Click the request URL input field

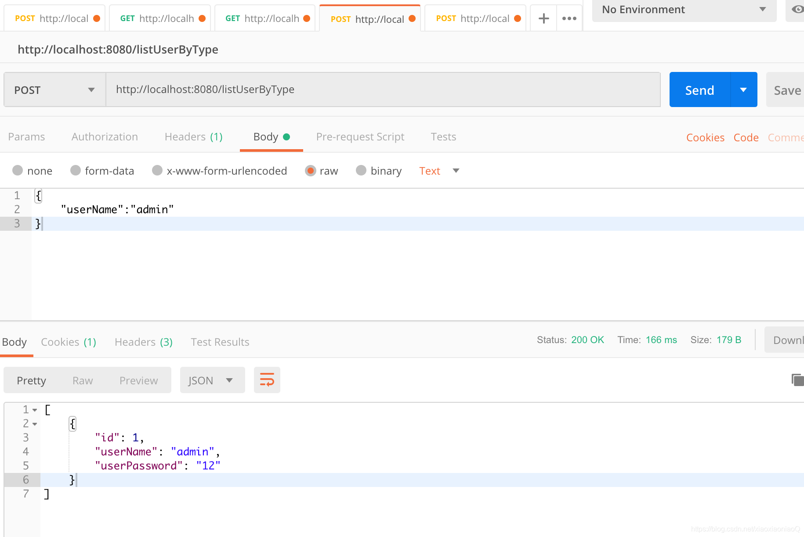[x=383, y=90]
